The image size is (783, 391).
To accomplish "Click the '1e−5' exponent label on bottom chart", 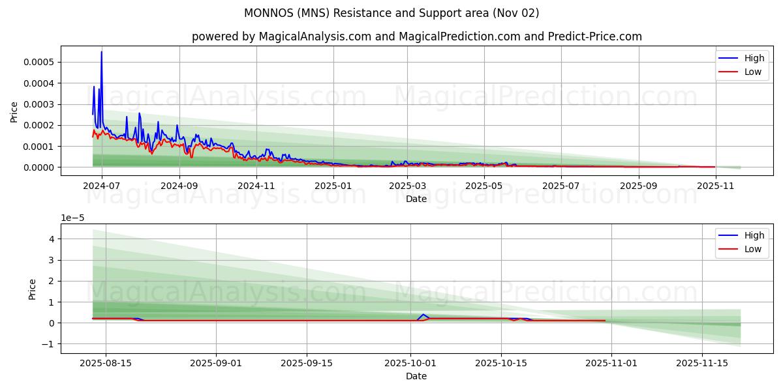I will click(72, 218).
